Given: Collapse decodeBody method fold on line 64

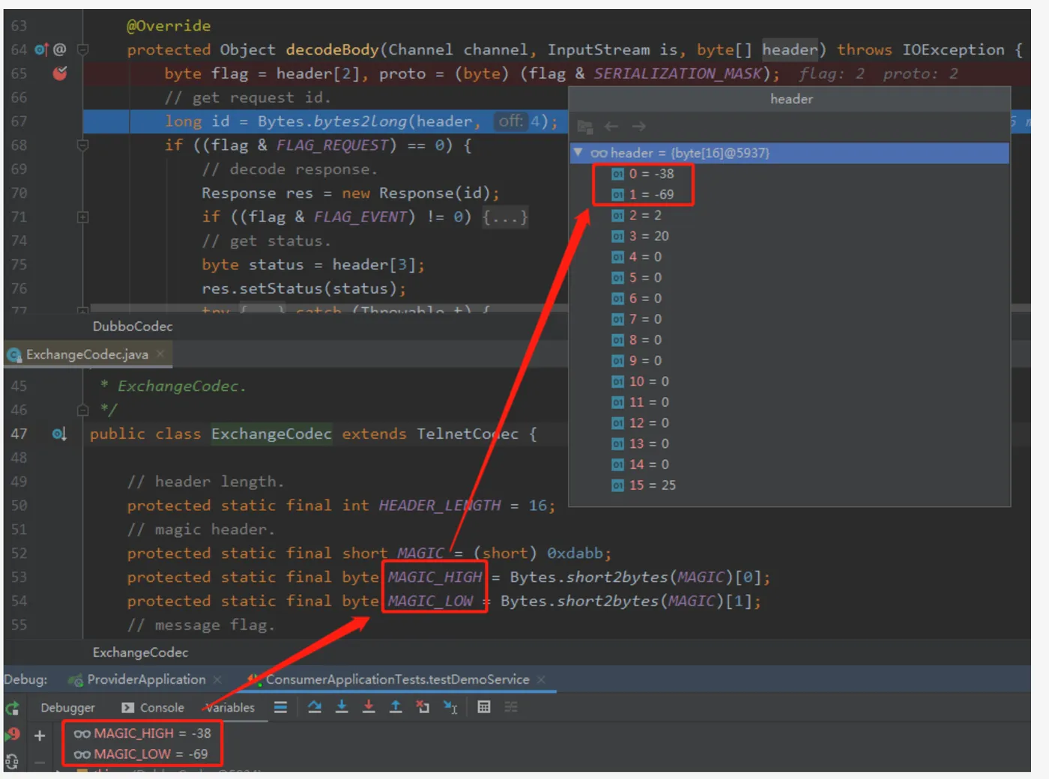Looking at the screenshot, I should tap(83, 49).
